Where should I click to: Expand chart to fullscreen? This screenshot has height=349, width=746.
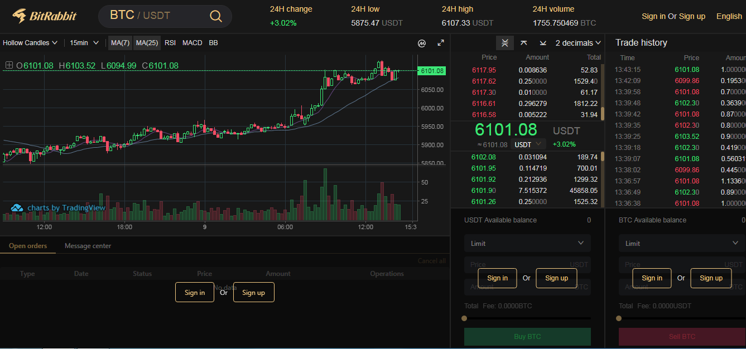[x=441, y=43]
